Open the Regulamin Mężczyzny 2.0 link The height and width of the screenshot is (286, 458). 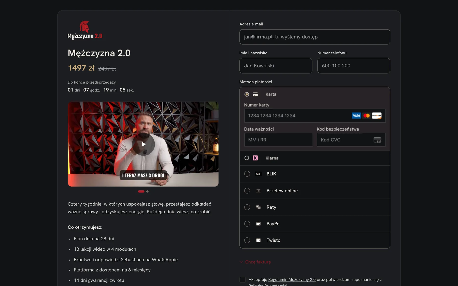pos(292,280)
